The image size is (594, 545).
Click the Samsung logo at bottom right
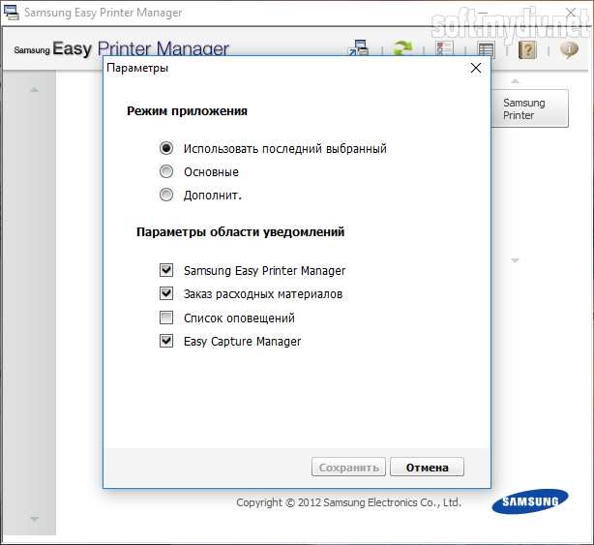pyautogui.click(x=530, y=501)
